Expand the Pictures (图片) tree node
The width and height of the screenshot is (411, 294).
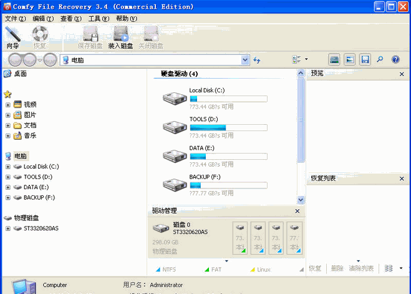8,115
